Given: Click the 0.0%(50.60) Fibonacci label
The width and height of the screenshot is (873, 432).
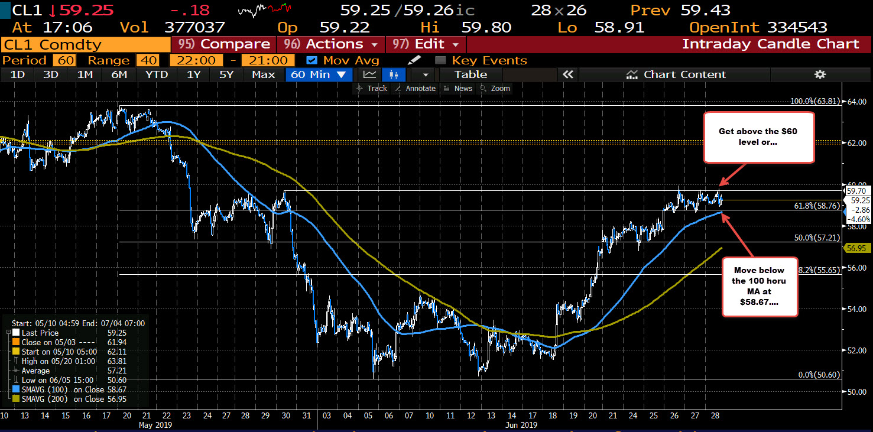Looking at the screenshot, I should tap(819, 375).
